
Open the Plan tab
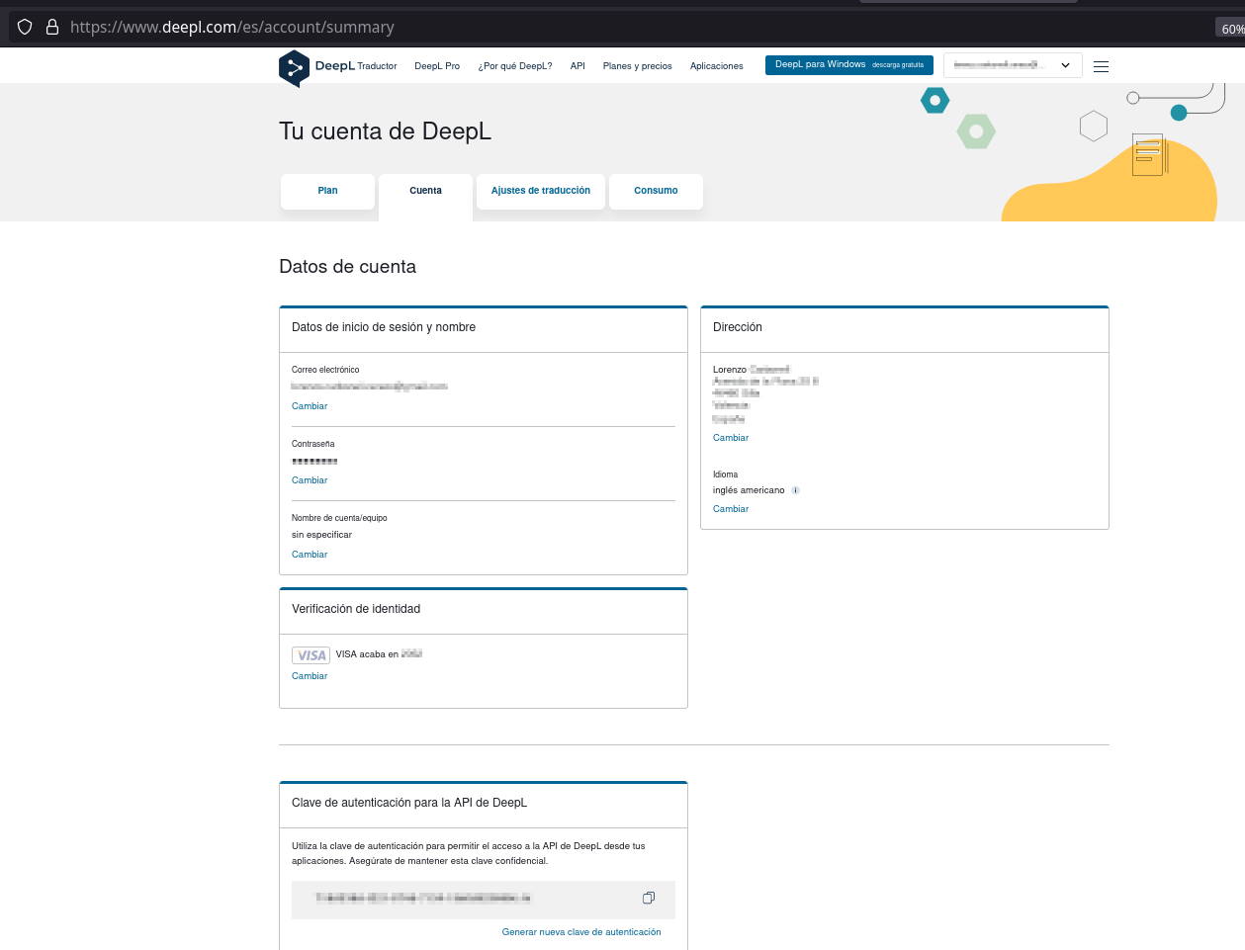click(x=327, y=191)
